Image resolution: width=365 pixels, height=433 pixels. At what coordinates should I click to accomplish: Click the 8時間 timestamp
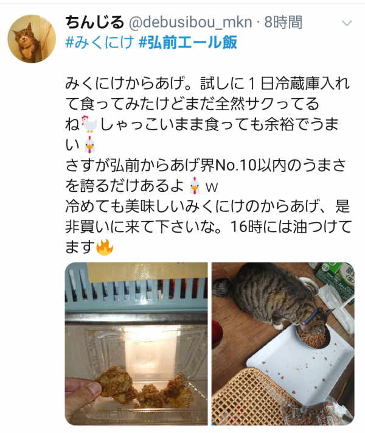(x=283, y=23)
